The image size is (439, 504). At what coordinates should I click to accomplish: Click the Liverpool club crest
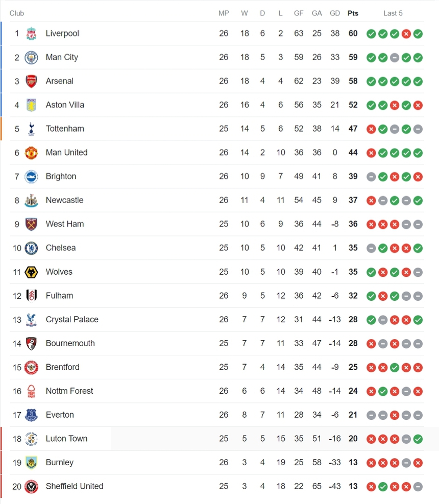(31, 34)
